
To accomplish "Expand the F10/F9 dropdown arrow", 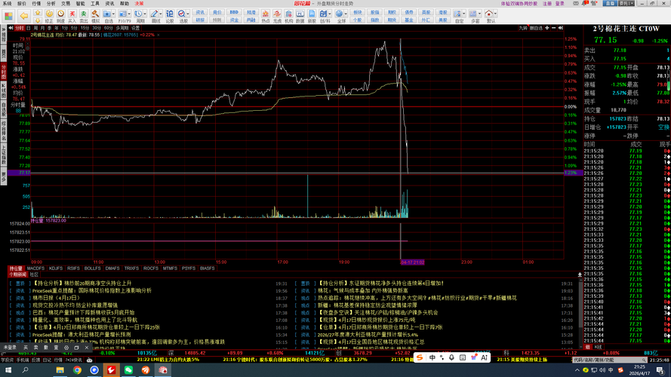I will click(129, 14).
